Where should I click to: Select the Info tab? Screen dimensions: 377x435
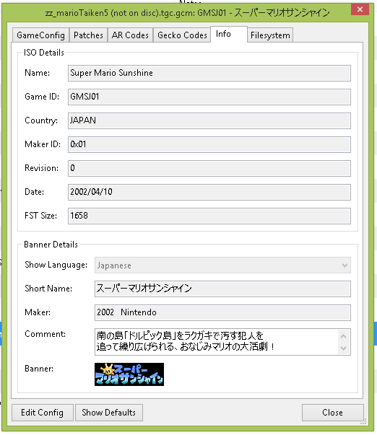229,34
